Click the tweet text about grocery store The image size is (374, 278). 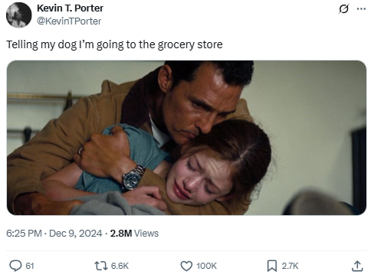point(114,44)
